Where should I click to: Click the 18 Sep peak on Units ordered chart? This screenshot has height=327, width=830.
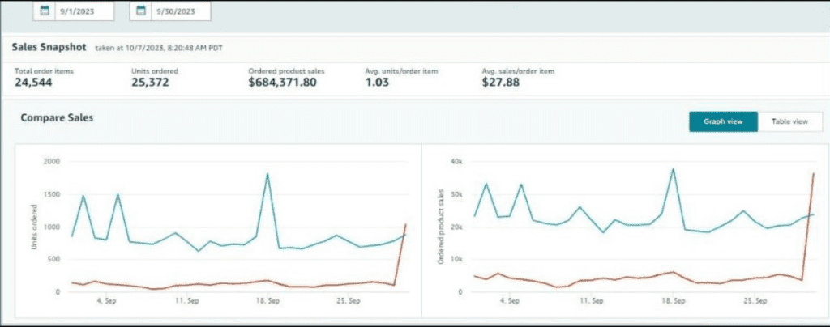coord(267,174)
